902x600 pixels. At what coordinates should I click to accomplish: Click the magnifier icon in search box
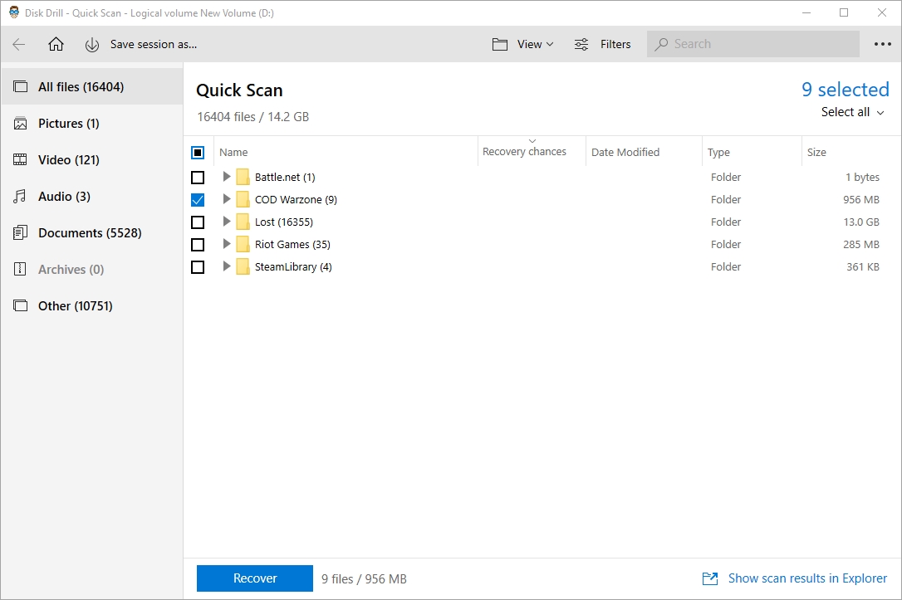661,44
